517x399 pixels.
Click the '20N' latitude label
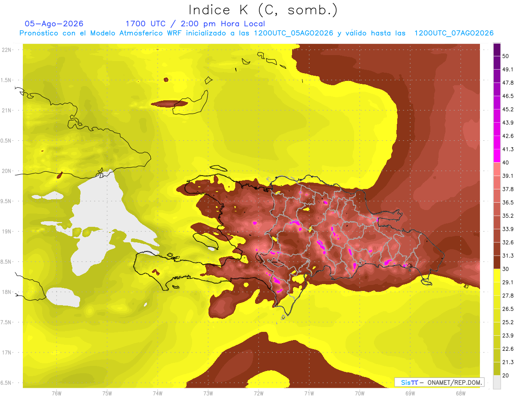(x=7, y=171)
